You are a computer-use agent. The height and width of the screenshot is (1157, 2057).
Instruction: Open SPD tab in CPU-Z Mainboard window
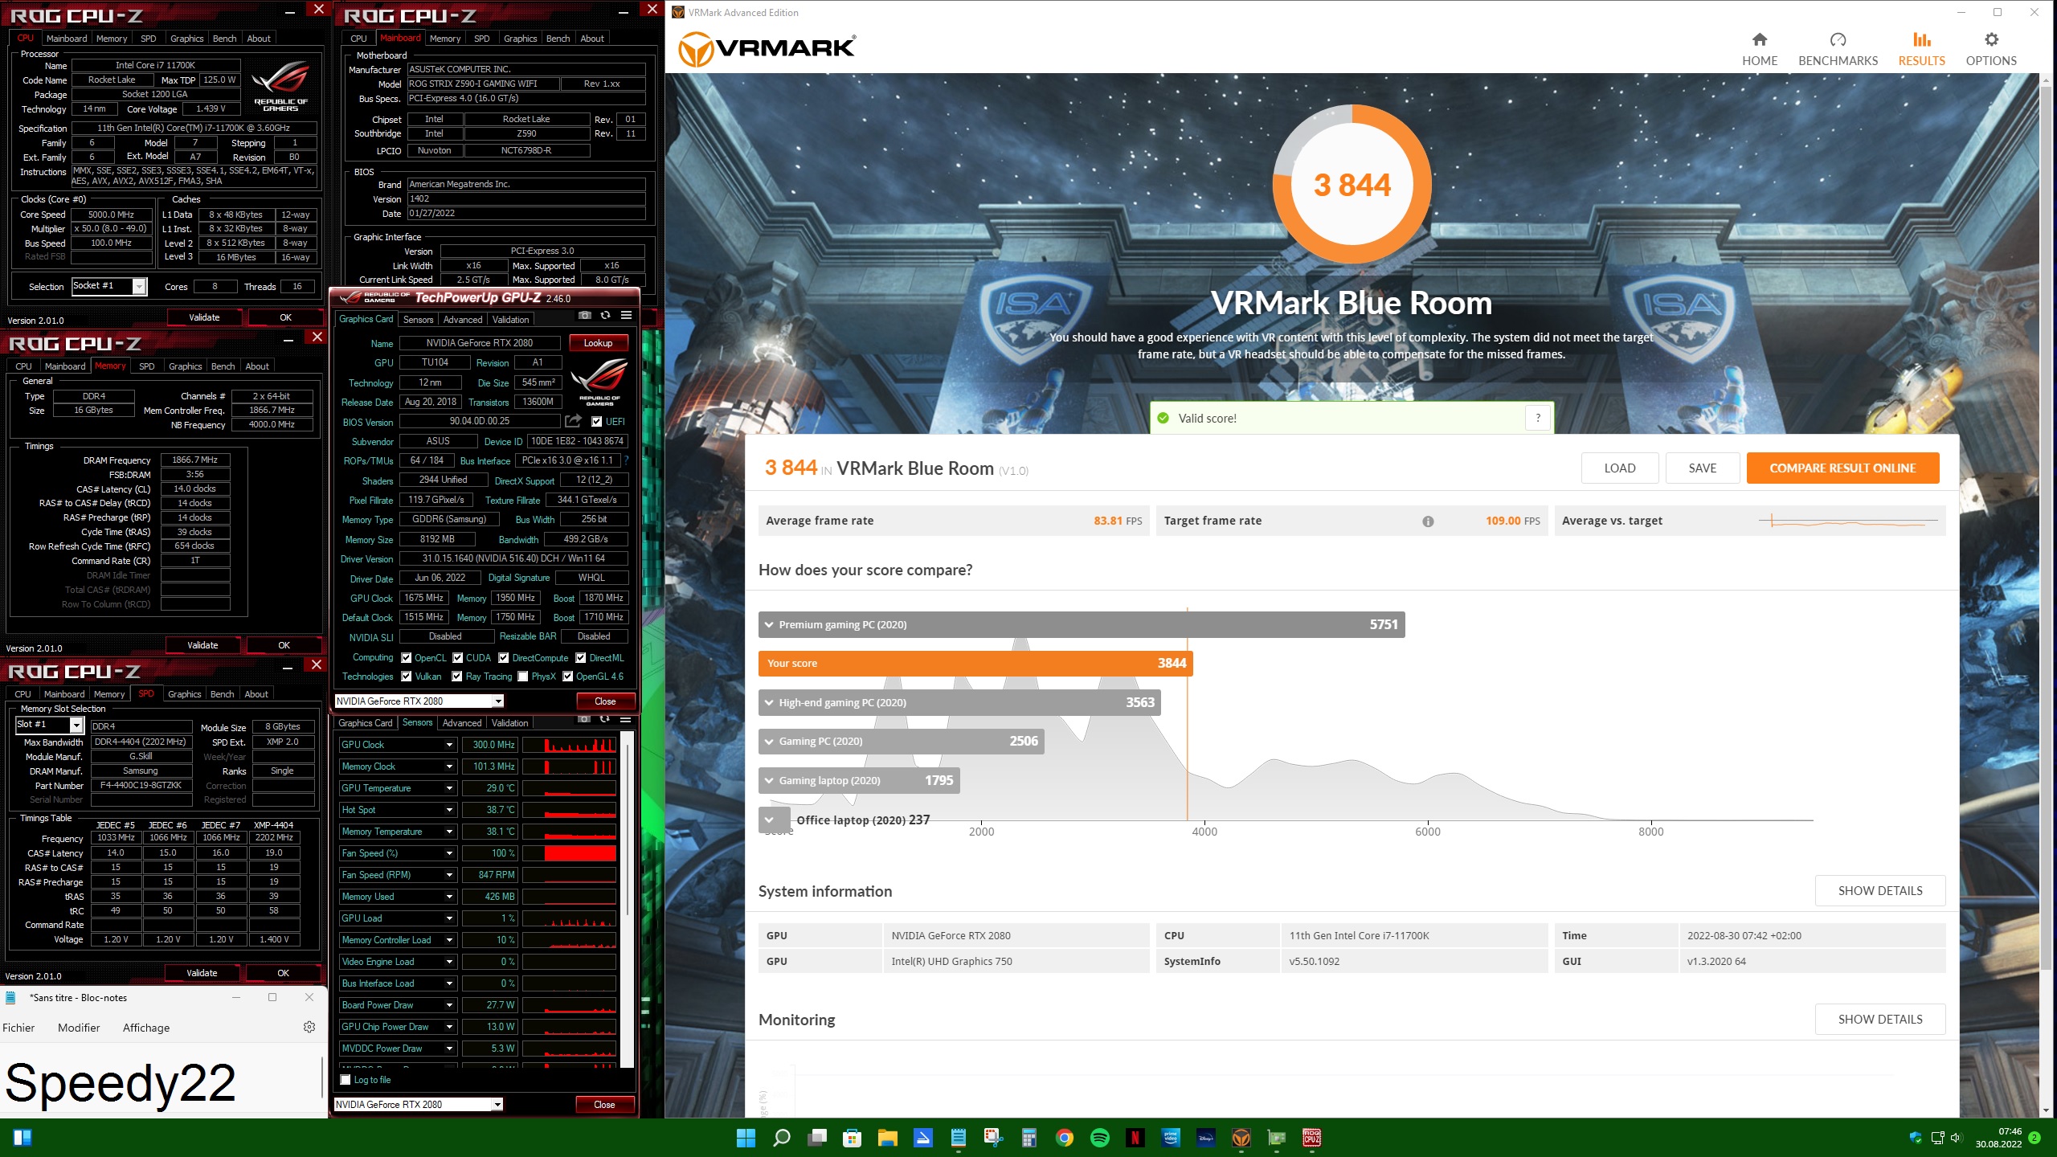pos(481,39)
